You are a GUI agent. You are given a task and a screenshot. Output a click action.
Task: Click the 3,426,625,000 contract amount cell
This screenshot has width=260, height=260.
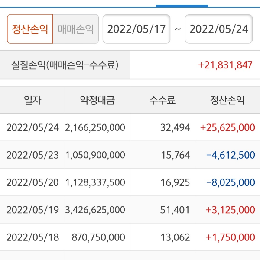click(95, 210)
